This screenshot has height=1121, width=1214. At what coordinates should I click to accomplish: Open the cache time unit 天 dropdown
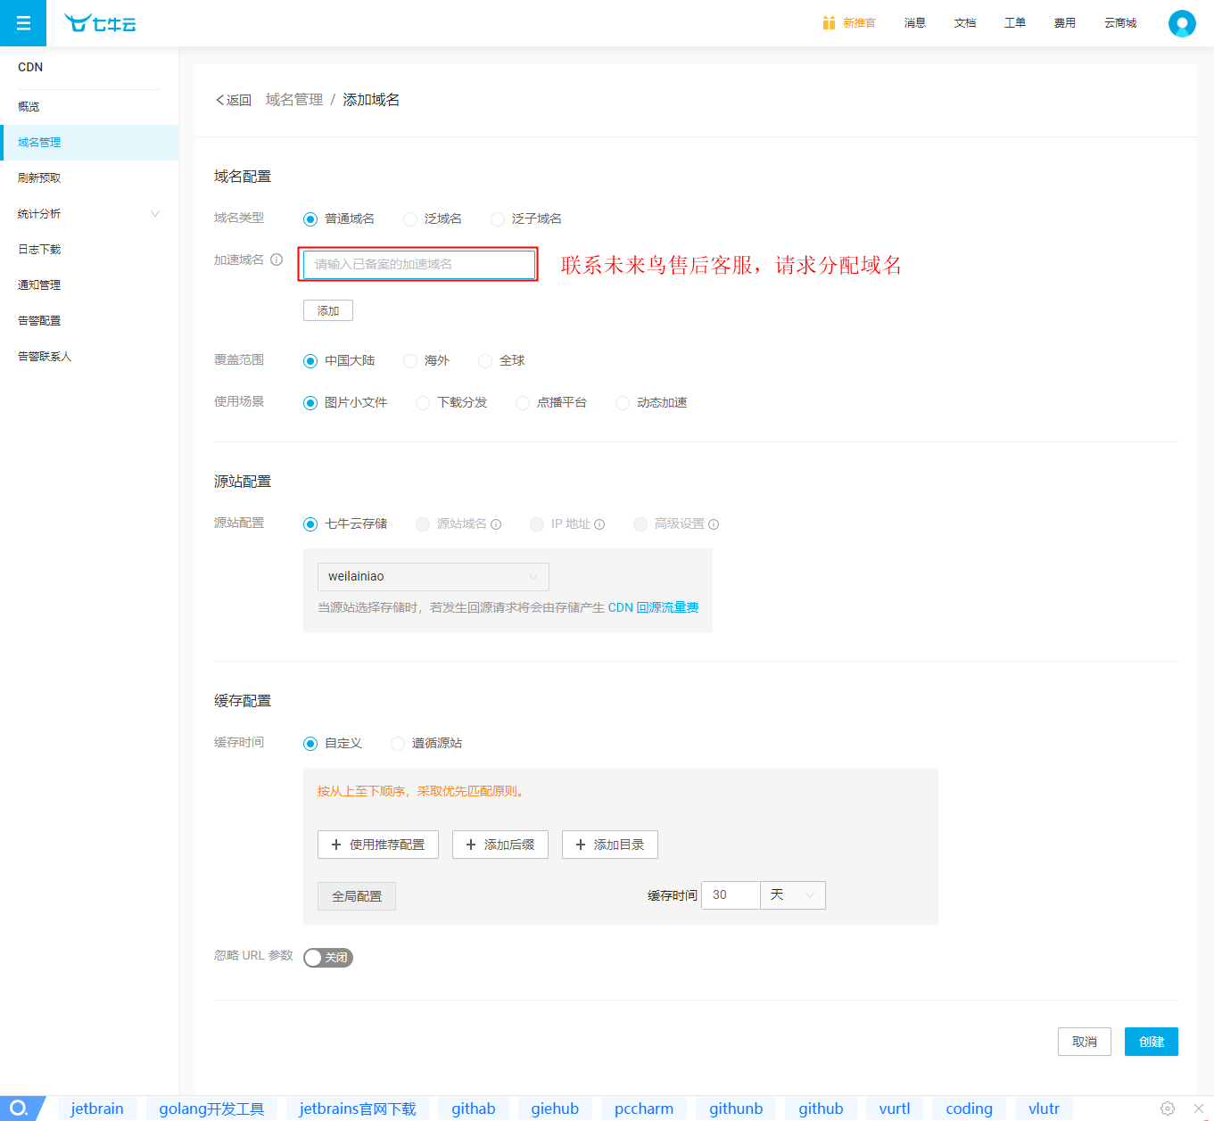coord(792,895)
